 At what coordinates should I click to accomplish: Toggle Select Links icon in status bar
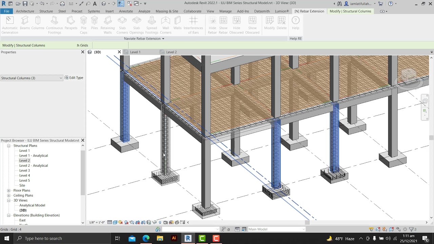pos(371,229)
